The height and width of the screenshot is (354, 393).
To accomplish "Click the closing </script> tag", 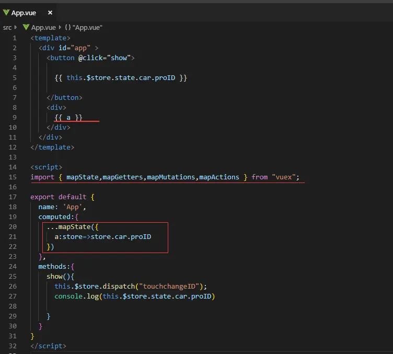I will (x=49, y=346).
